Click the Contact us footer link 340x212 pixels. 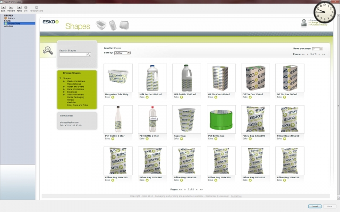236,196
